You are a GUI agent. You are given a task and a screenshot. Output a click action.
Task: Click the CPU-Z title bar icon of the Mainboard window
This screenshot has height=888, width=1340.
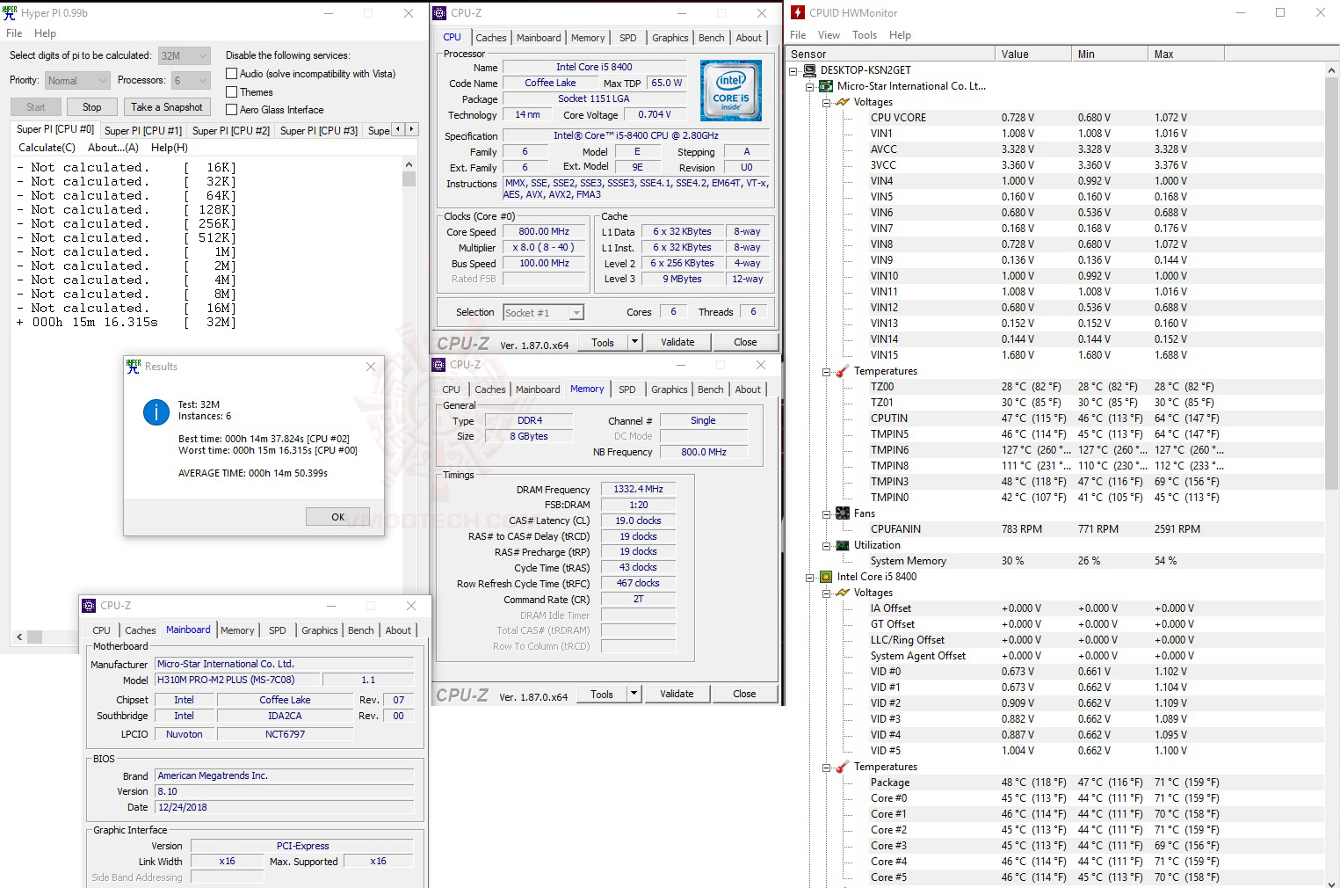point(89,606)
